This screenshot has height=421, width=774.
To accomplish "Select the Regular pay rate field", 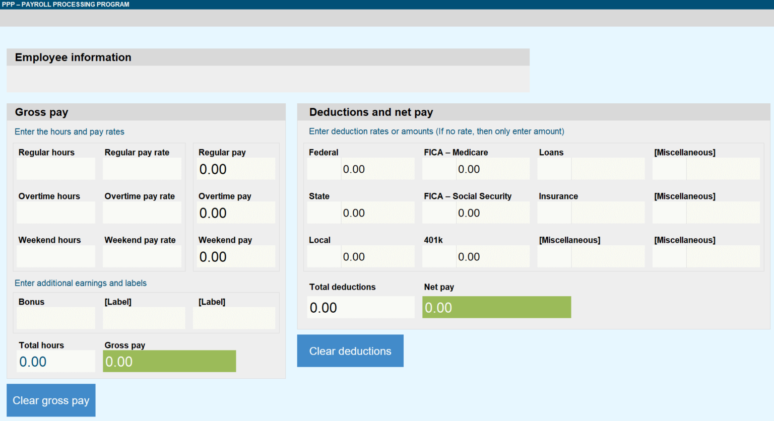I will (x=142, y=169).
